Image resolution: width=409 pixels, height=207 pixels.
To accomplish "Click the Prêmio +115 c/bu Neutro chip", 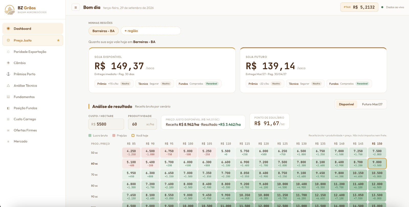I will point(114,84).
